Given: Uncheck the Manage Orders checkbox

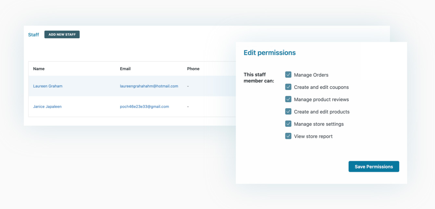Looking at the screenshot, I should click(288, 75).
